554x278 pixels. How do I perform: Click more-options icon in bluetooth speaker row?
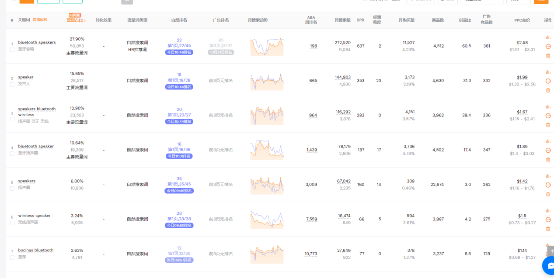point(548,150)
